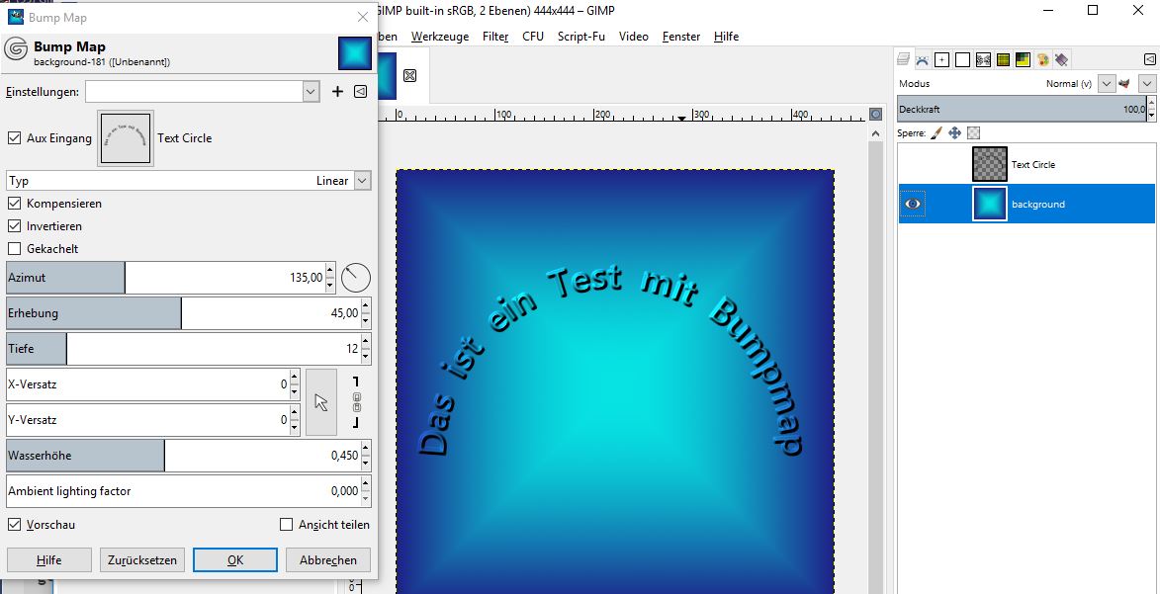Click the pick-coordinates pointer button
The image size is (1160, 594).
point(321,401)
